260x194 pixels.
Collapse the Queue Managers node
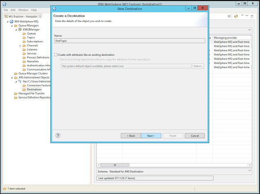(x=12, y=26)
